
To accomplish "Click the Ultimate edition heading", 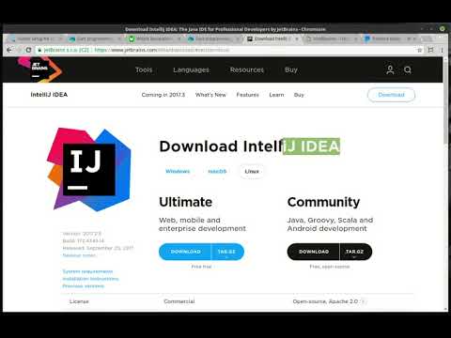I will pos(185,202).
